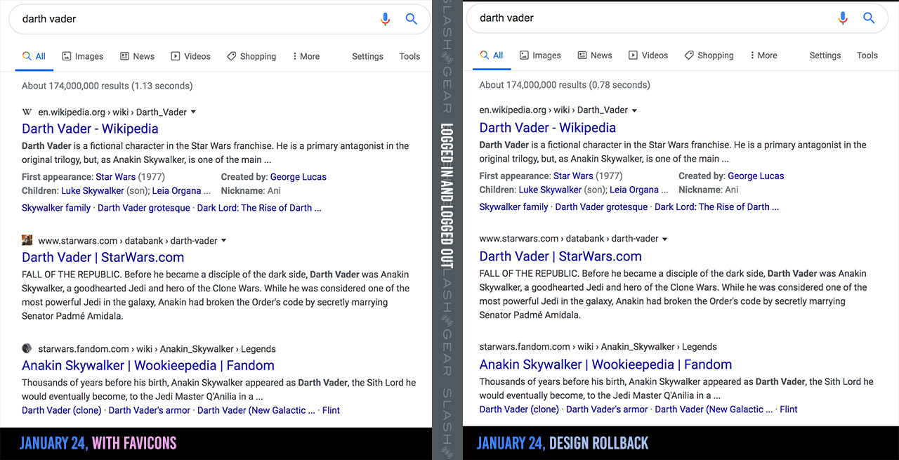
Task: Open Tools in the favicons screenshot
Action: point(409,56)
